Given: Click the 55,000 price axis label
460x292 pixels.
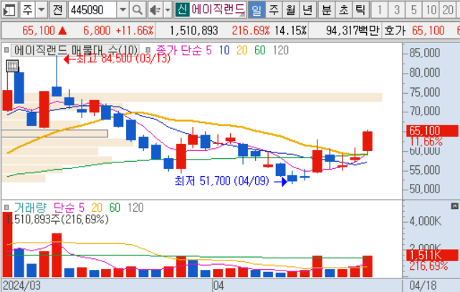Looking at the screenshot, I should point(424,170).
